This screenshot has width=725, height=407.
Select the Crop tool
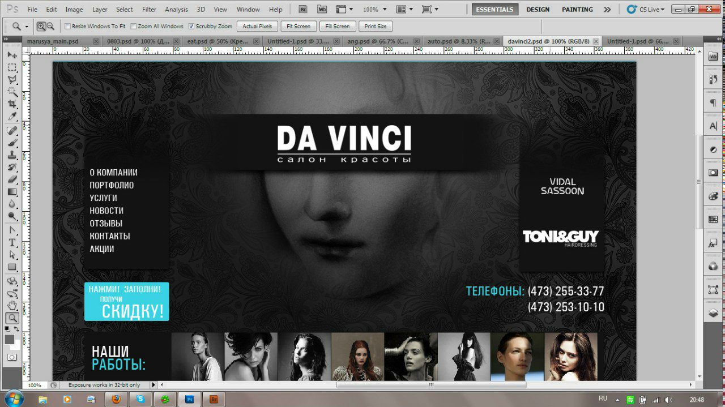click(12, 104)
